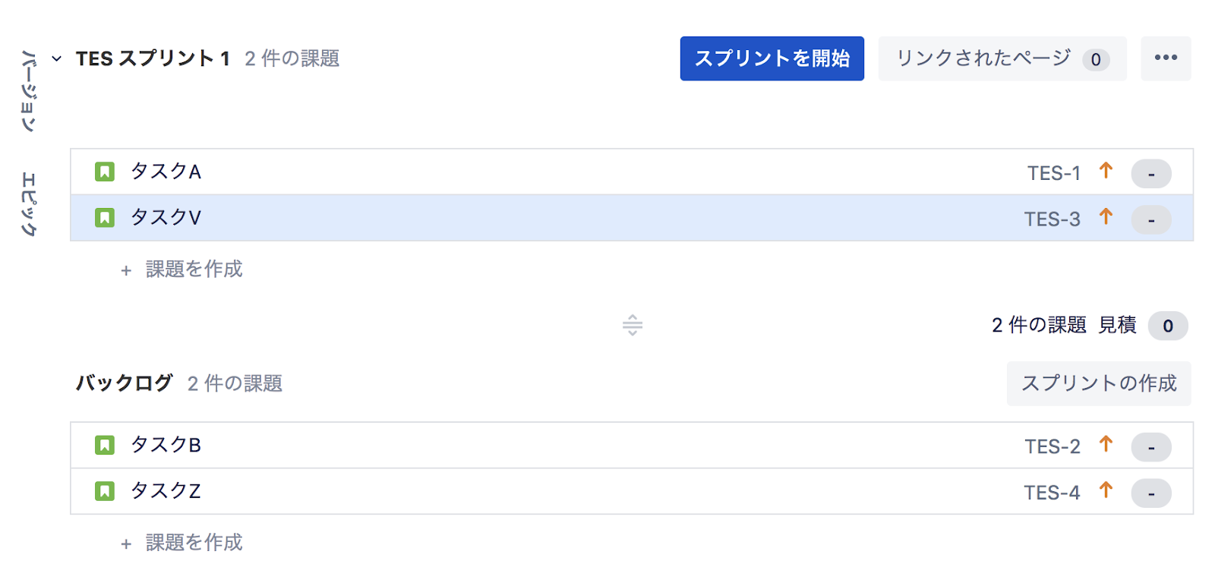Click the story icon next to タスクA

pyautogui.click(x=105, y=172)
